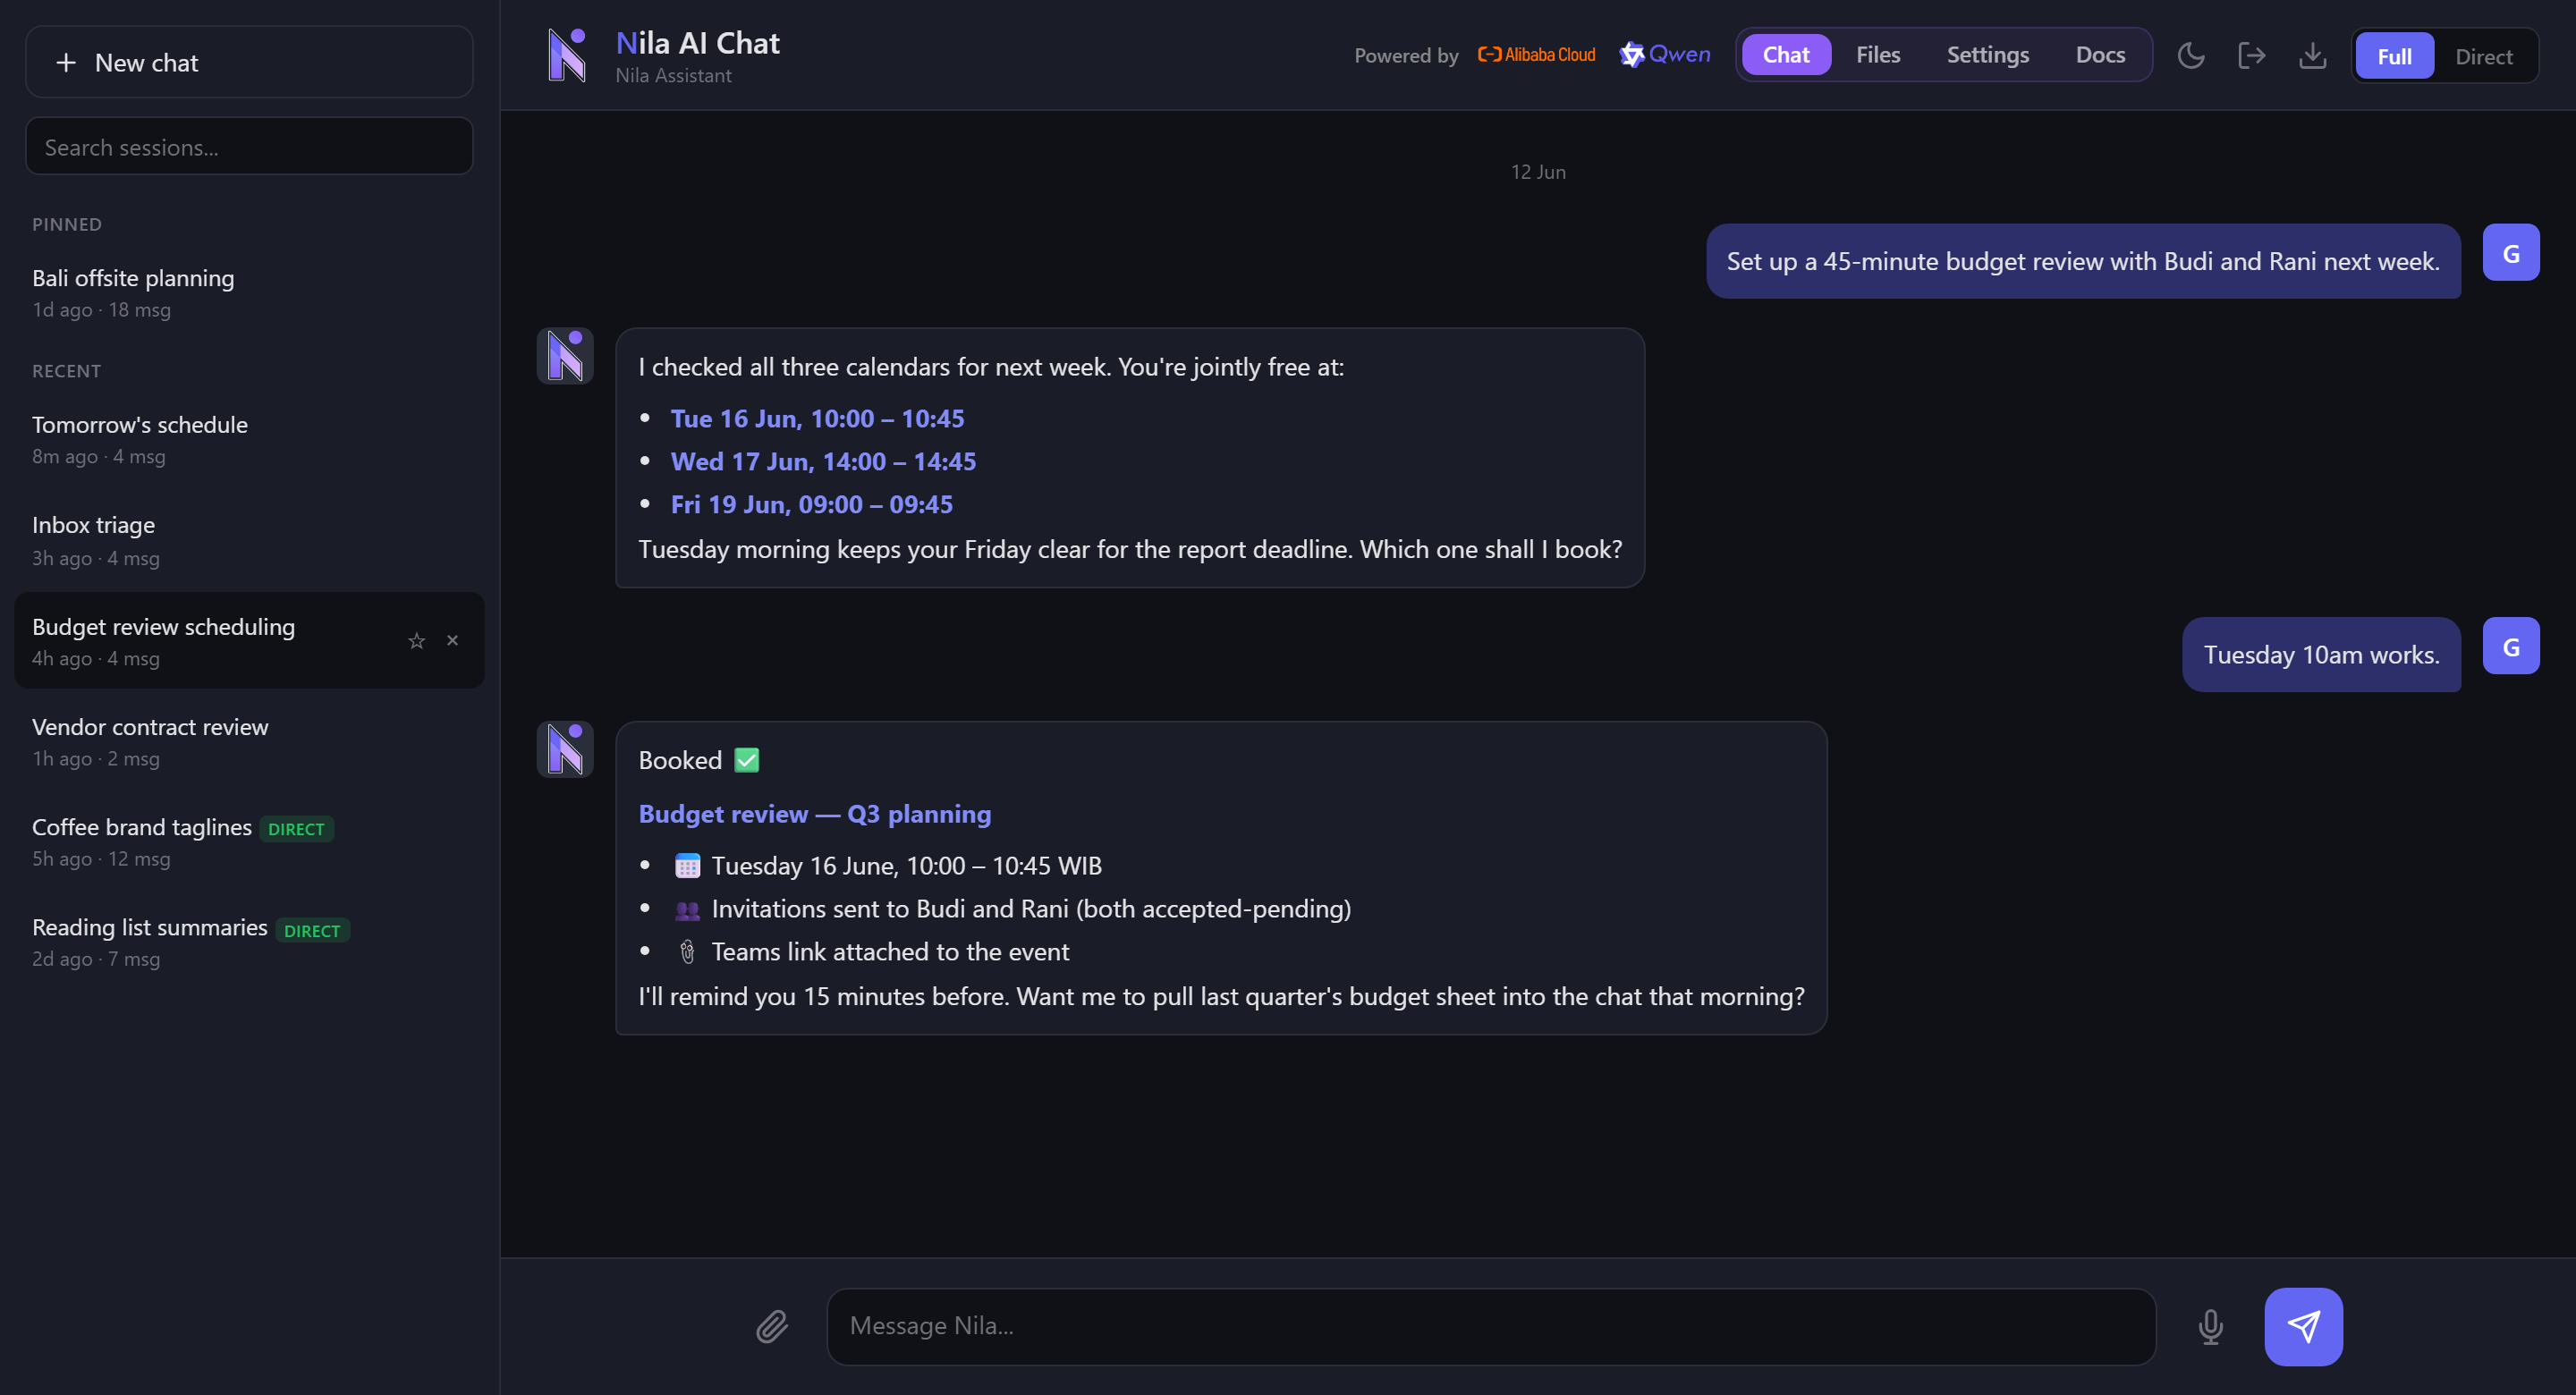The width and height of the screenshot is (2576, 1395).
Task: Start a New chat
Action: 249,62
